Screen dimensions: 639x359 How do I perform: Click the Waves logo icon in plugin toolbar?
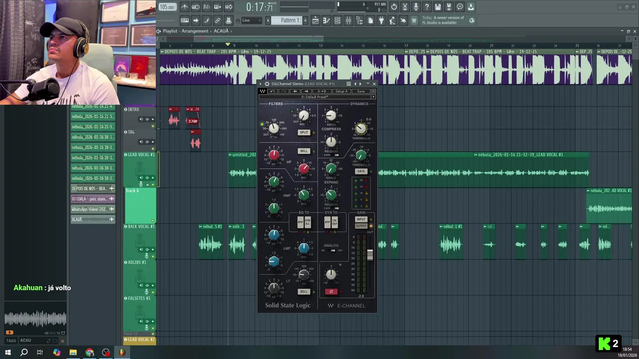pyautogui.click(x=263, y=91)
